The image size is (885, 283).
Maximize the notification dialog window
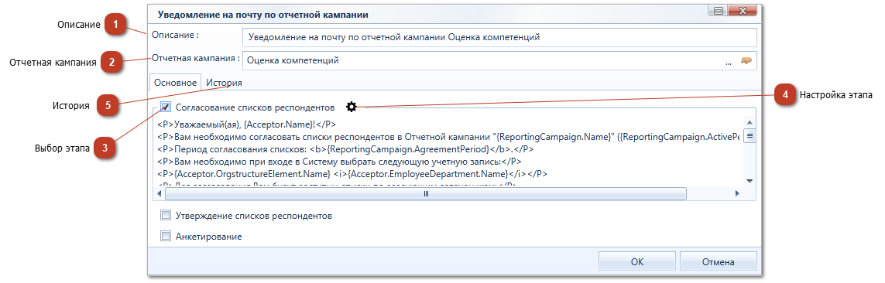(x=719, y=10)
